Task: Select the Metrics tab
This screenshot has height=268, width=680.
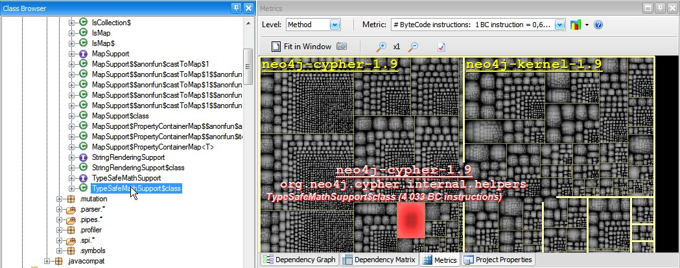Action: [440, 260]
